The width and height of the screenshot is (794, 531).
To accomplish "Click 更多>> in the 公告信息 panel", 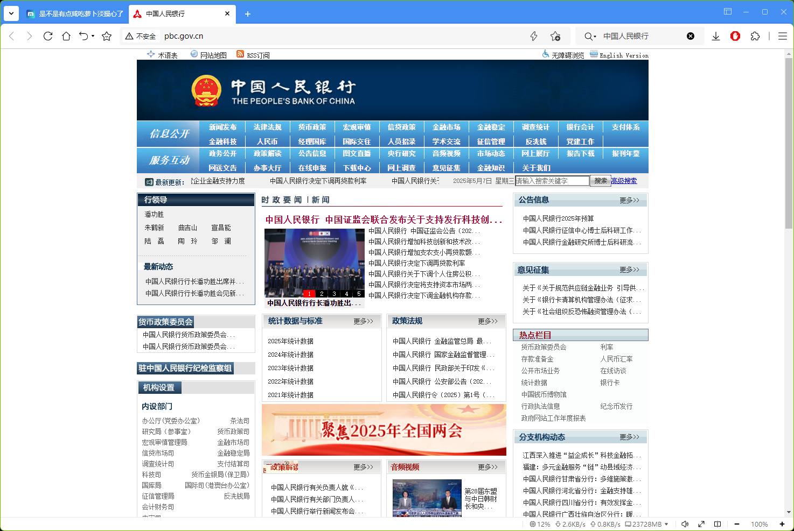I will coord(629,200).
